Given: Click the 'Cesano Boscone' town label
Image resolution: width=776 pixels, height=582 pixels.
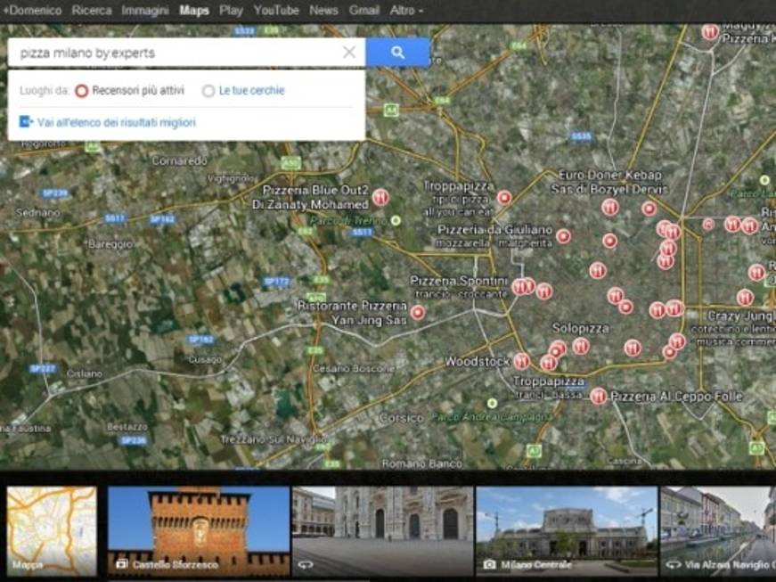Looking at the screenshot, I should (x=354, y=369).
